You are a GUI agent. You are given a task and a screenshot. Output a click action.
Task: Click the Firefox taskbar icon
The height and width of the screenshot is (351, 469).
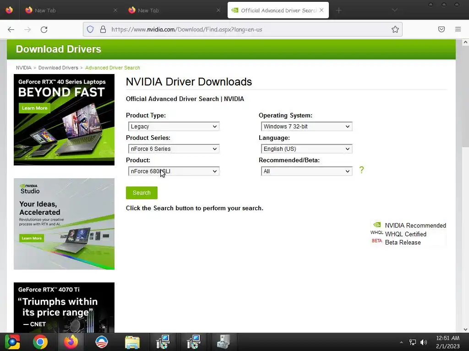(71, 342)
